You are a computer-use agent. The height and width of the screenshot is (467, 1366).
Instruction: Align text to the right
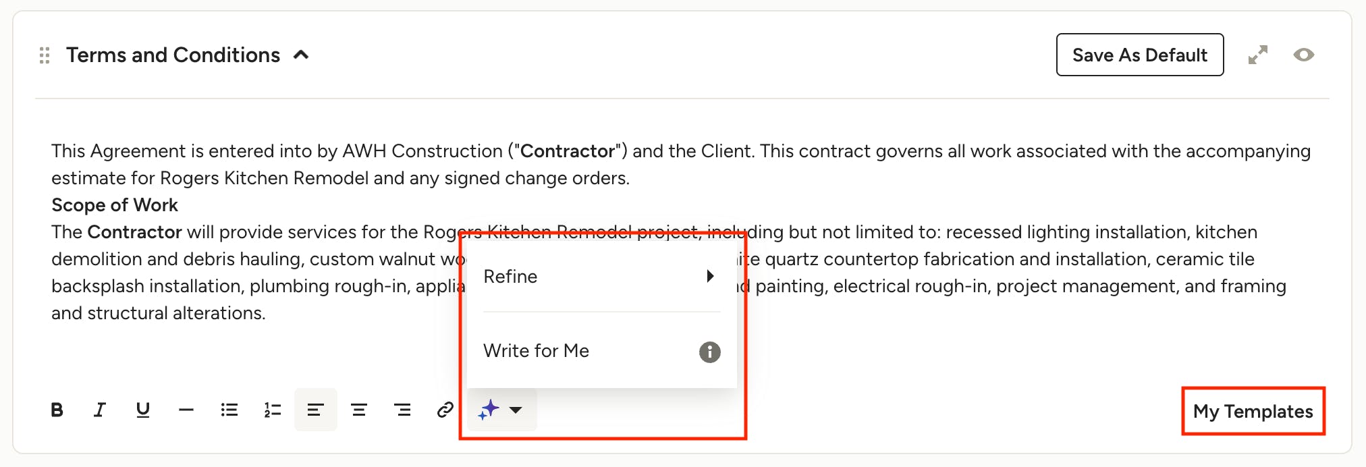[402, 410]
